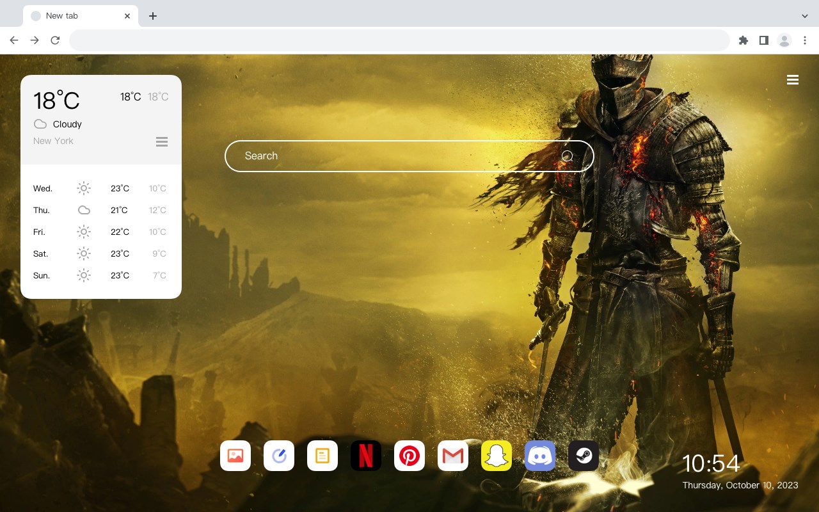Open the Discord shortcut
This screenshot has width=819, height=512.
coord(540,456)
